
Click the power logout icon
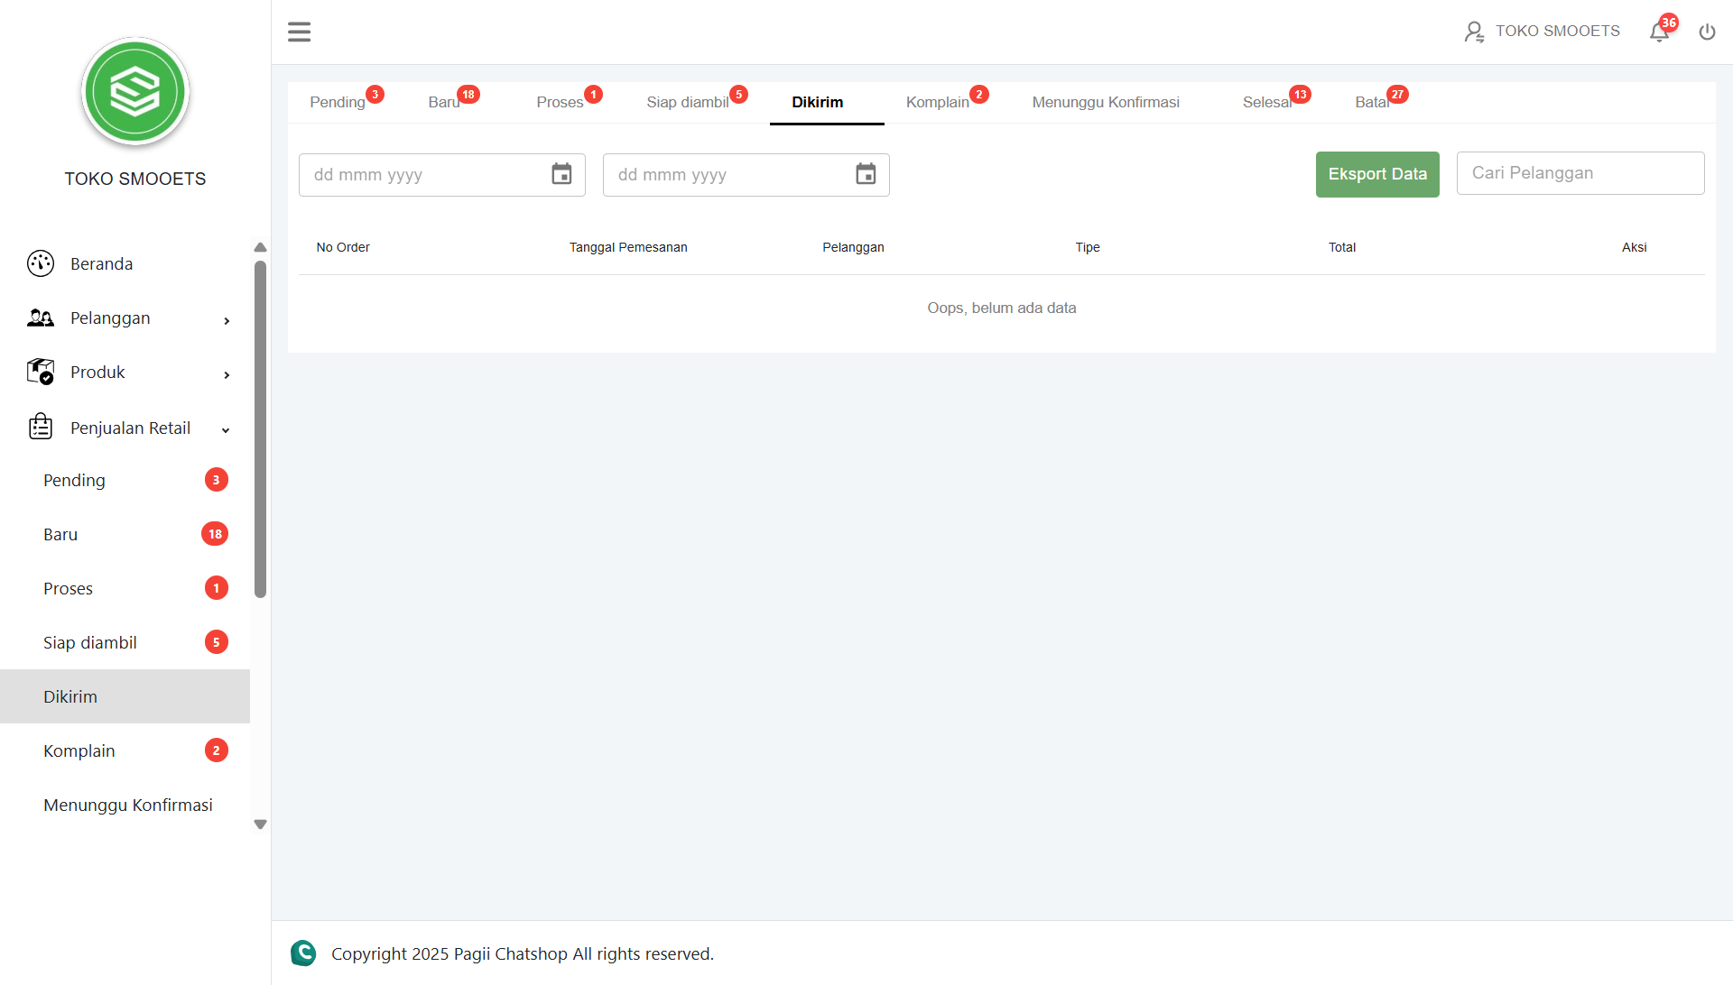(x=1707, y=32)
